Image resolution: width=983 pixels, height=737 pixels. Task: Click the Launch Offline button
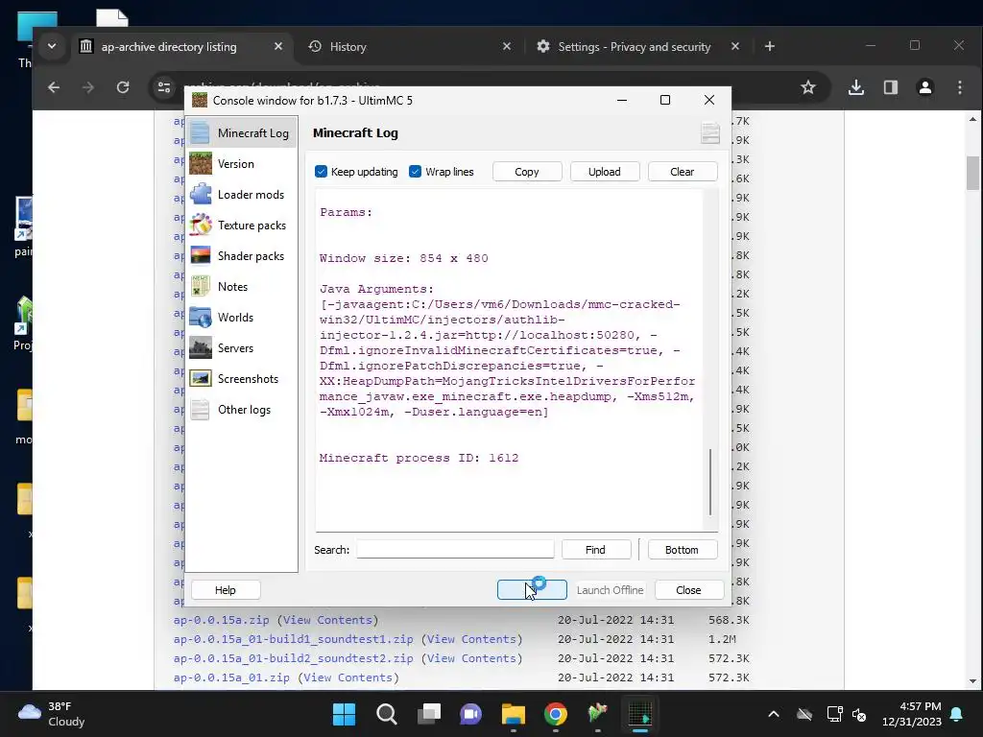[x=610, y=590]
